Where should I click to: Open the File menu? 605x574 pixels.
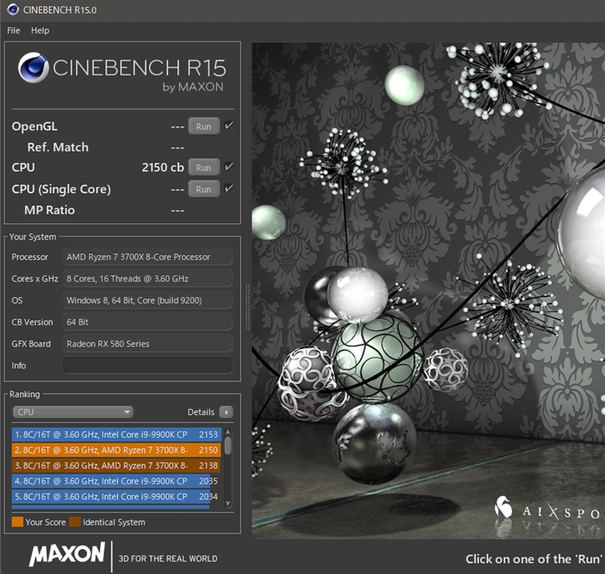click(x=14, y=31)
